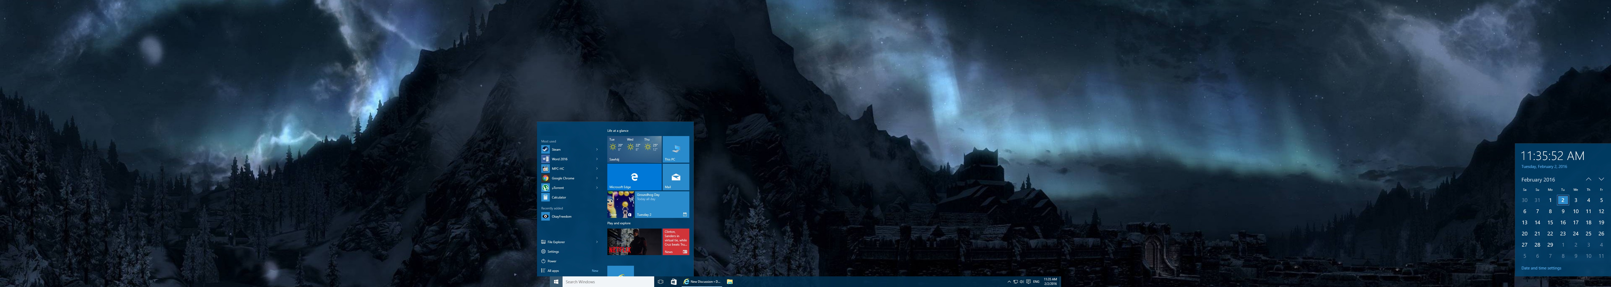Viewport: 1611px width, 287px height.
Task: Open the volume icon in system tray
Action: pos(1022,282)
